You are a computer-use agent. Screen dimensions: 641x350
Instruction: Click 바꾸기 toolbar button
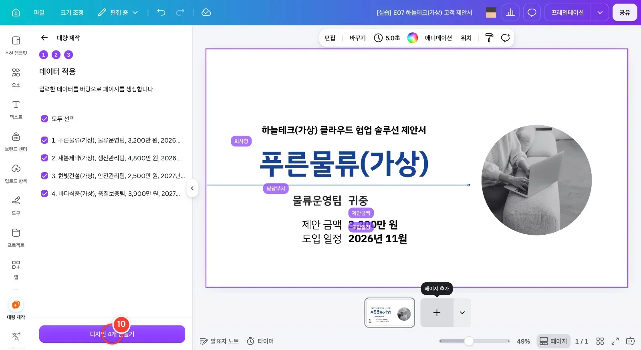coord(357,38)
